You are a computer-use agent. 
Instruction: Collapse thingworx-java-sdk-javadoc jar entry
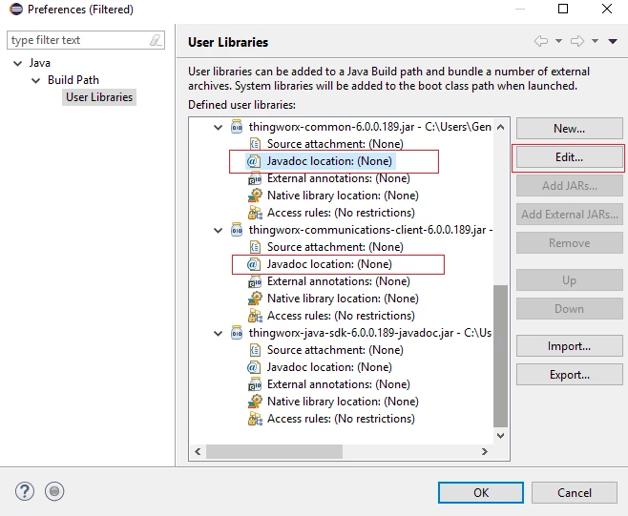[218, 333]
